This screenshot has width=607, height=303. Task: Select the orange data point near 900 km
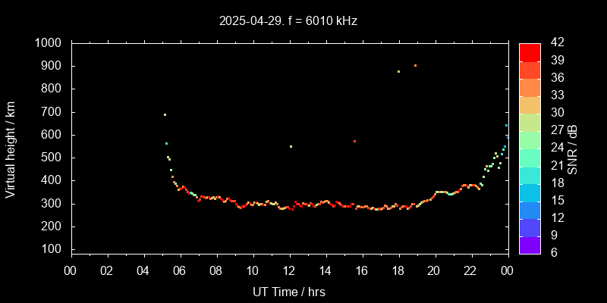point(415,65)
